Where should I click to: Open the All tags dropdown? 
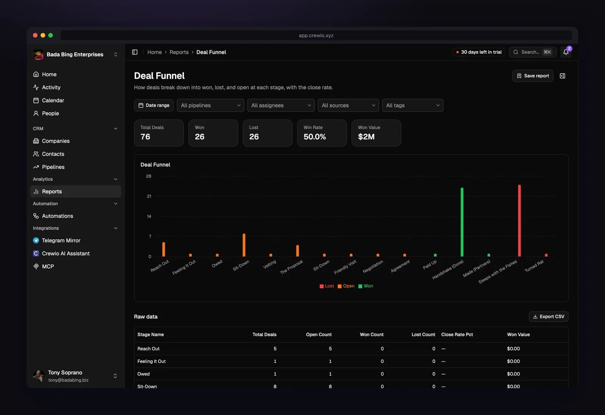413,105
